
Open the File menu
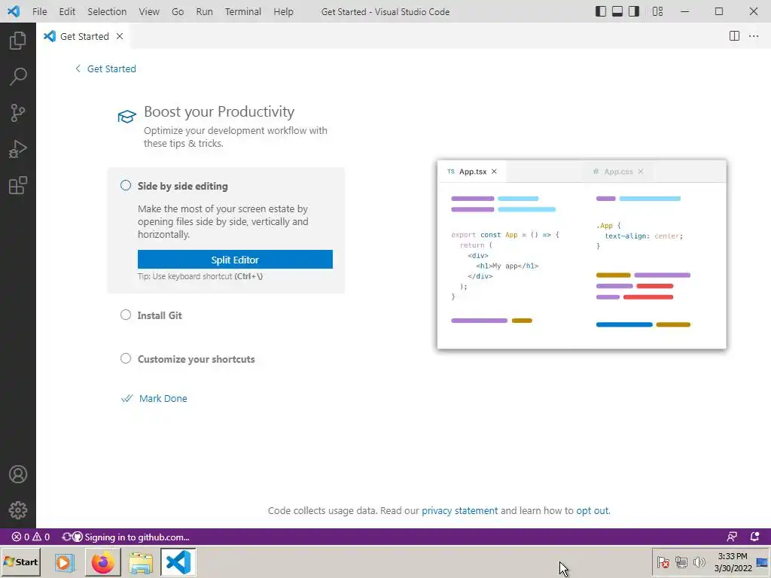[x=39, y=11]
